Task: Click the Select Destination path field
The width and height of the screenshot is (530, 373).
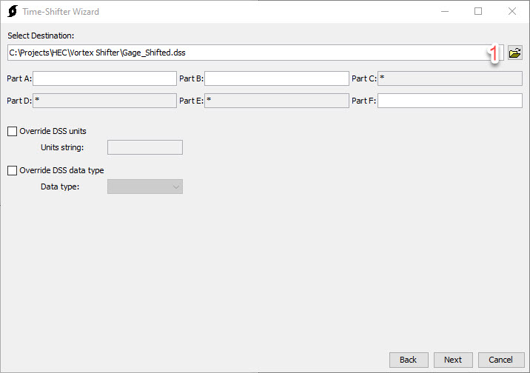Action: tap(255, 53)
